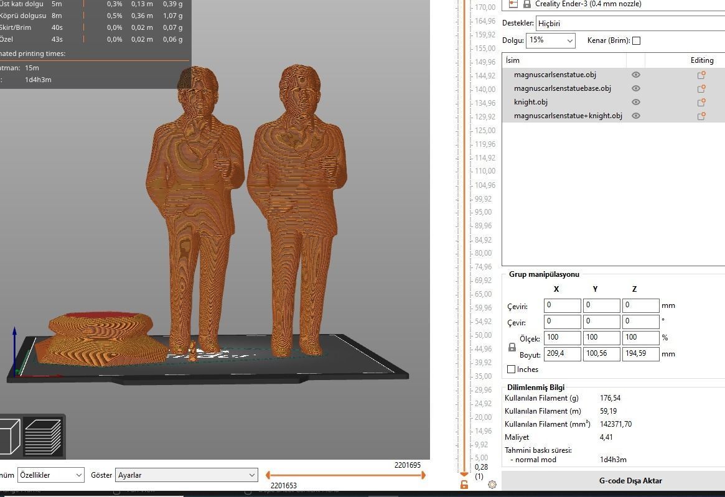Open editing icon for magnuscarlsenstatue.obj
This screenshot has height=497, width=725.
coord(701,75)
